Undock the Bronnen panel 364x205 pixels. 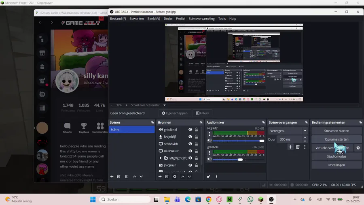point(201,122)
